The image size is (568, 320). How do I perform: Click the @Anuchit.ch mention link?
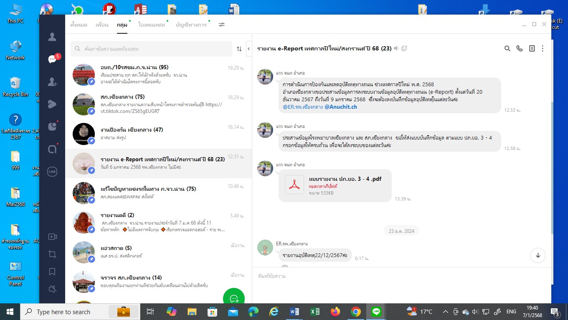coord(340,107)
